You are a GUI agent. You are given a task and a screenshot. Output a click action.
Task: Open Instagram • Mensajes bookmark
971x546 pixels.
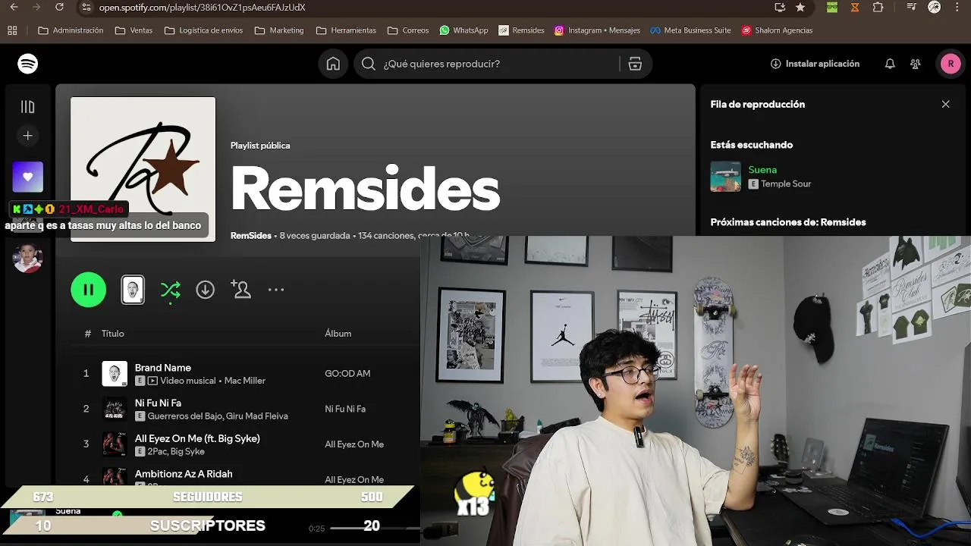click(x=597, y=30)
